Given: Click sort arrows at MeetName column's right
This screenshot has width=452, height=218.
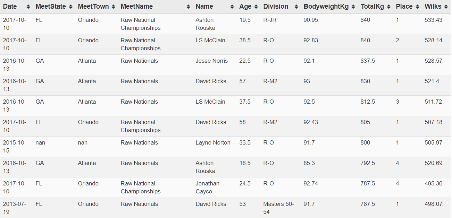Looking at the screenshot, I should pos(189,7).
